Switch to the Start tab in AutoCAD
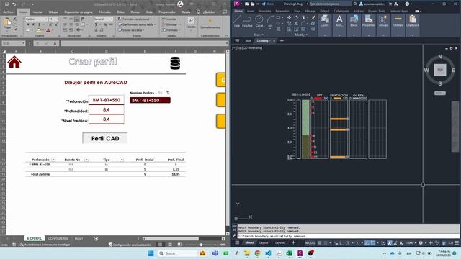The width and height of the screenshot is (461, 259). click(x=248, y=41)
